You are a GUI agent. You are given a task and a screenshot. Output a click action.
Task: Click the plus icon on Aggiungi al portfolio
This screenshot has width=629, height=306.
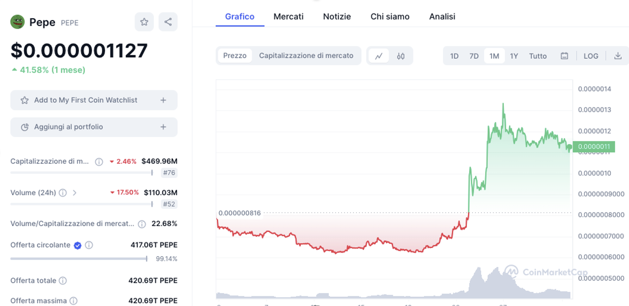164,127
